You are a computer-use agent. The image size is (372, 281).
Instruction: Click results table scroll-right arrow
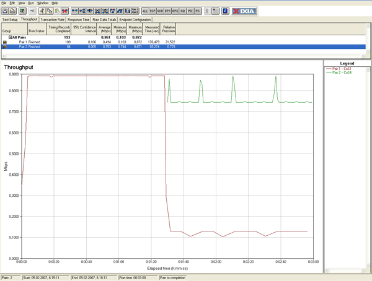click(363, 56)
